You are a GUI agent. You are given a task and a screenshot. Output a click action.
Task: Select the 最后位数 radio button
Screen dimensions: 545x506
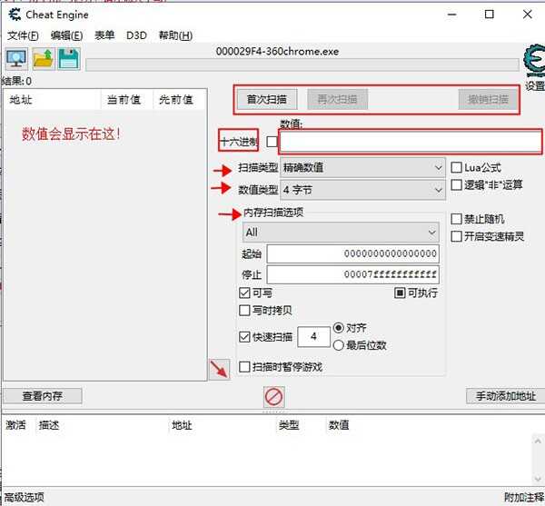point(338,345)
